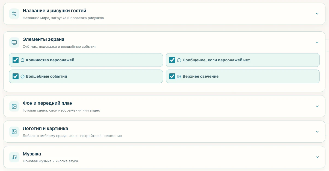329x171 pixels.
Task: Click the subtitle Фоновая музыка и кнопка звука
Action: [x=51, y=161]
